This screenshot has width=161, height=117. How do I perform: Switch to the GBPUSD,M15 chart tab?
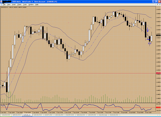tap(17, 115)
